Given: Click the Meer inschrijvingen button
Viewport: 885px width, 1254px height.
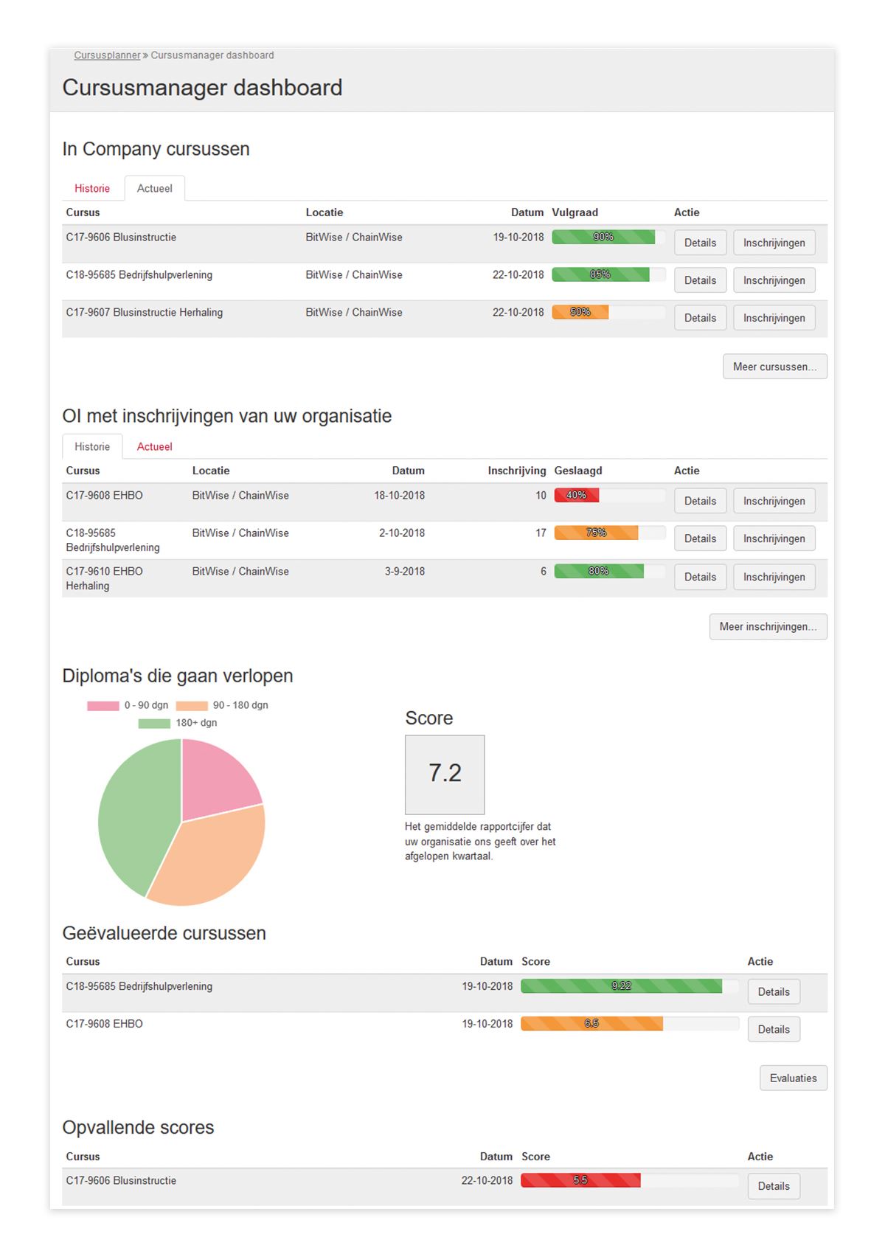Looking at the screenshot, I should (768, 627).
